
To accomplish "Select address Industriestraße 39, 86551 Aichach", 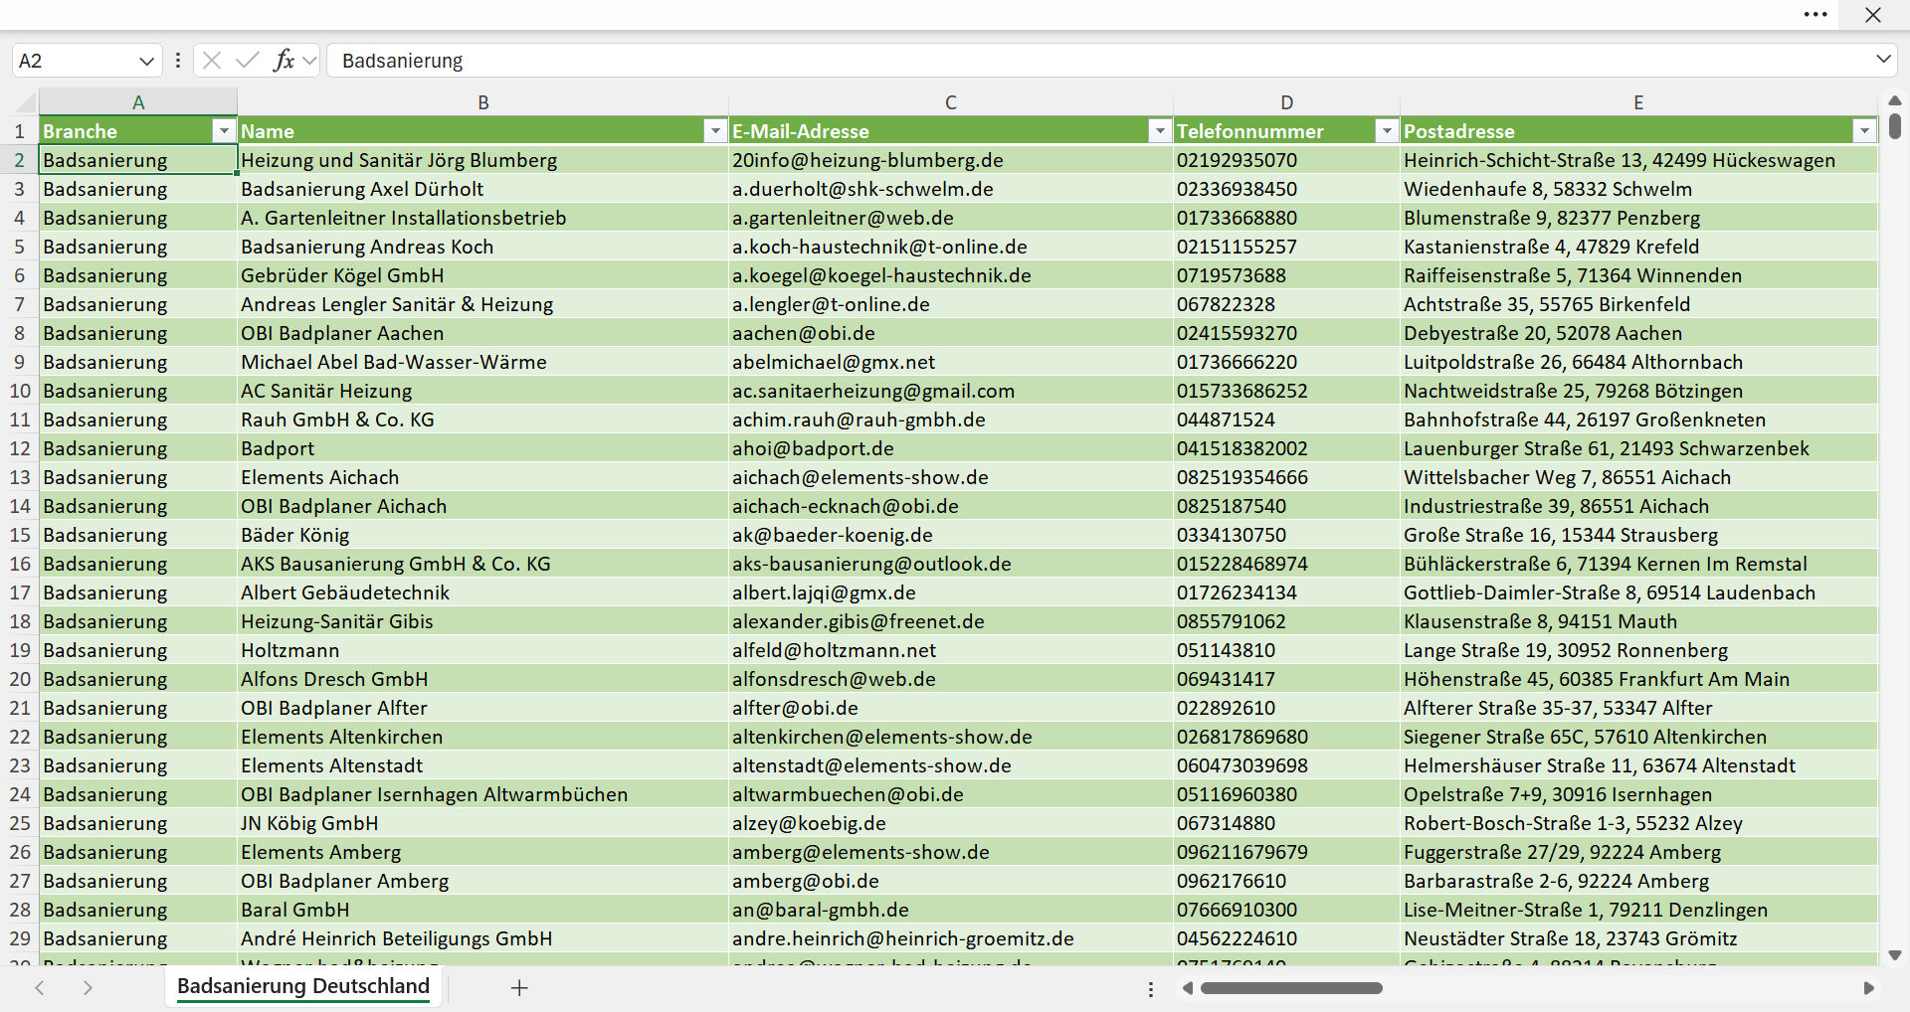I will pyautogui.click(x=1638, y=506).
